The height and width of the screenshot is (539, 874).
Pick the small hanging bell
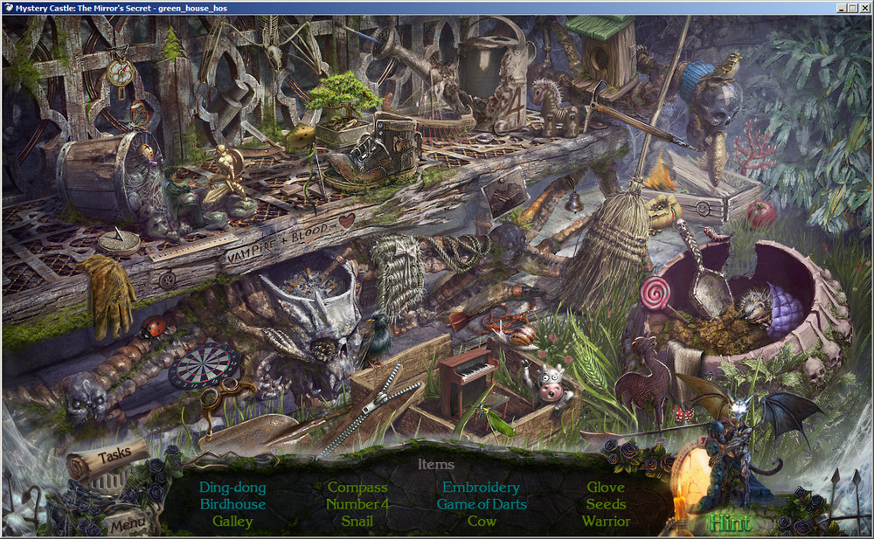point(574,201)
